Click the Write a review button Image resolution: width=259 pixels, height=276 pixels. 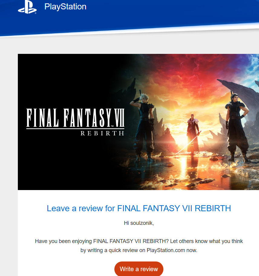point(139,269)
